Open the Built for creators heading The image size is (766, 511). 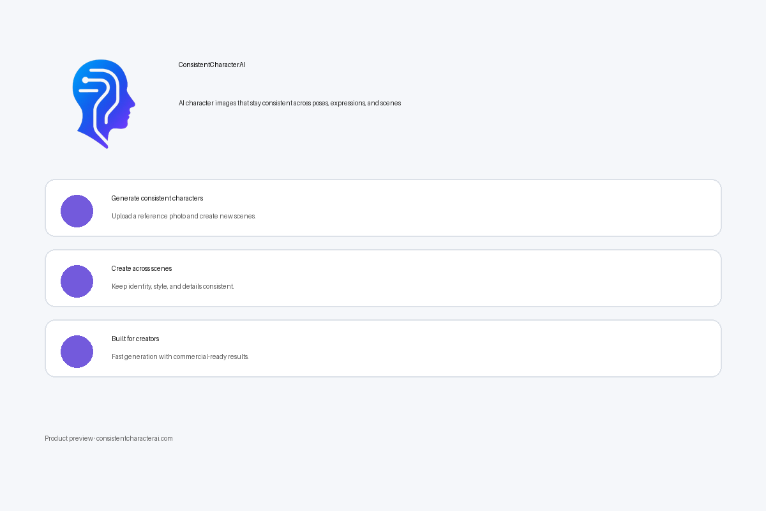[135, 339]
